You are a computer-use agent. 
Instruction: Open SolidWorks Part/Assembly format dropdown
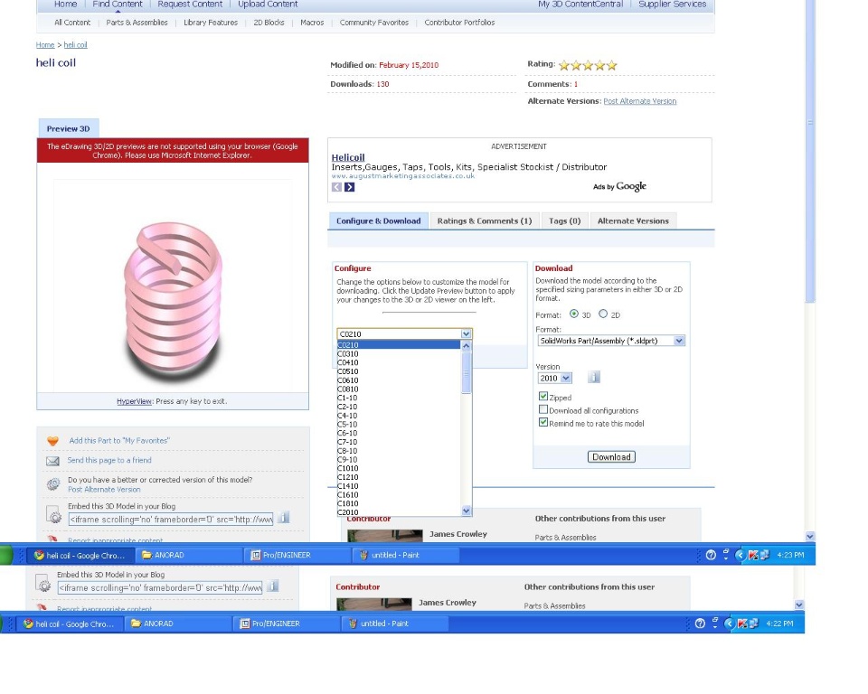tap(679, 341)
